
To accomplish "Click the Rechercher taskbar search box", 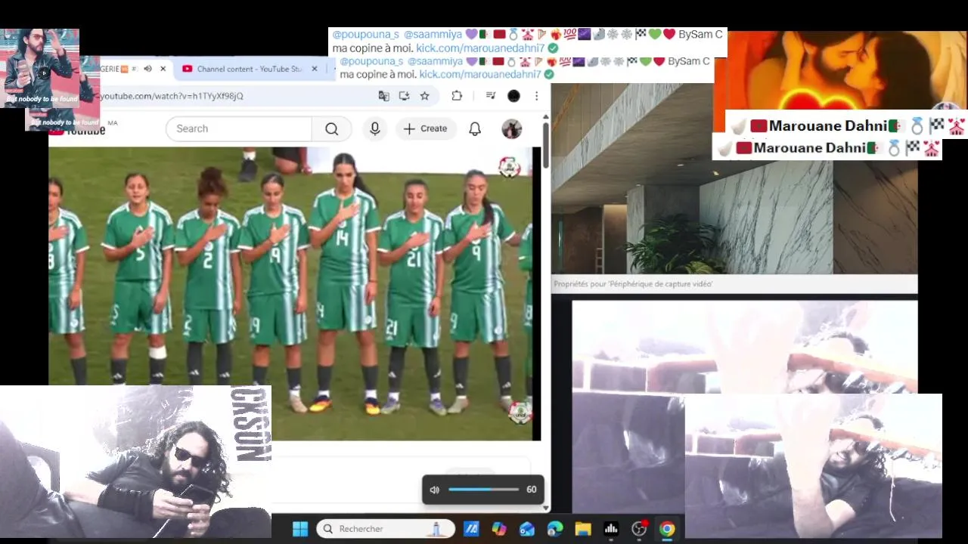I will coord(386,529).
